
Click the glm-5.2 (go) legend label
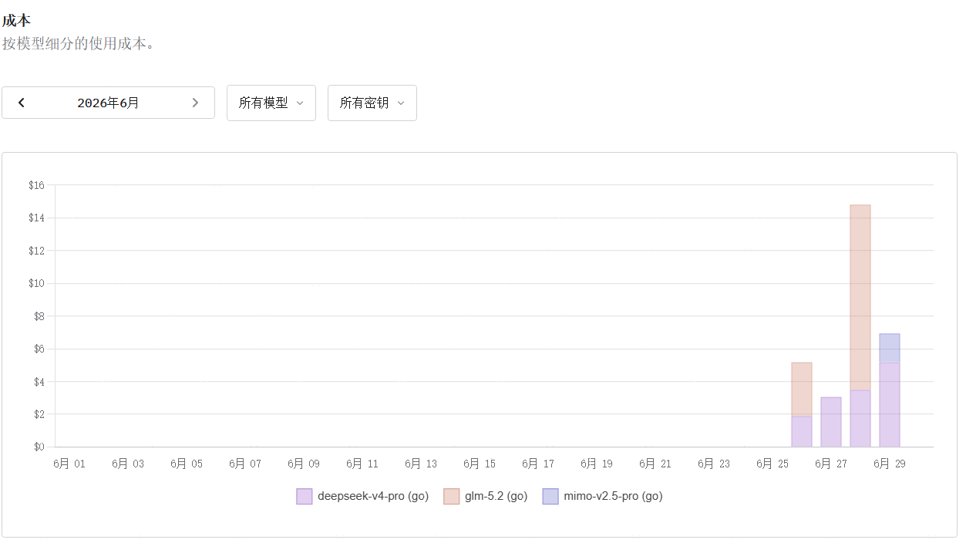tap(496, 496)
